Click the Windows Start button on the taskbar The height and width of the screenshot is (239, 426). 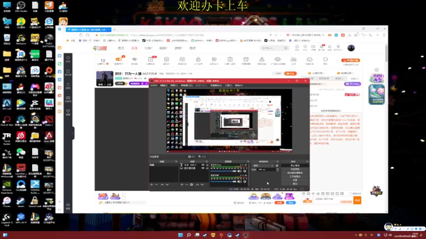click(x=181, y=235)
